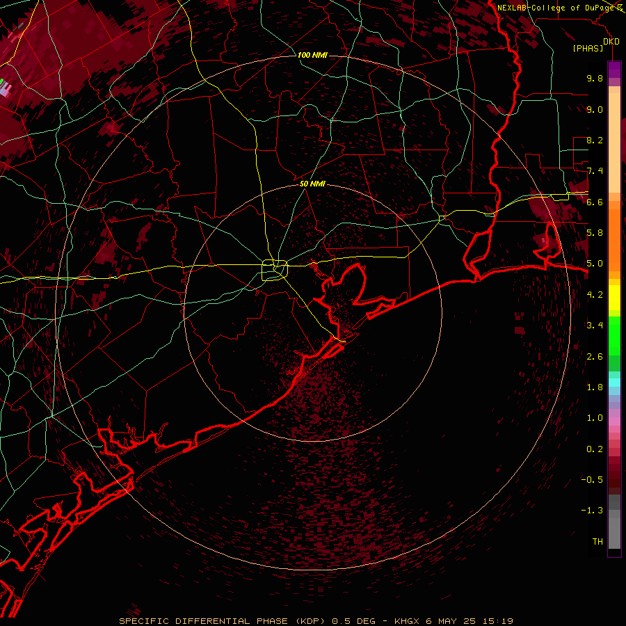Click the 5.8 value on color scale
Screen dimensions: 626x626
[595, 233]
